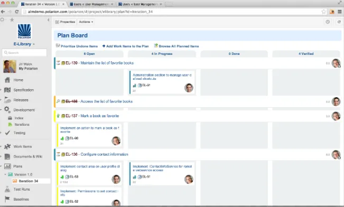The height and width of the screenshot is (207, 344).
Task: Click the browser address bar URL
Action: [x=90, y=12]
